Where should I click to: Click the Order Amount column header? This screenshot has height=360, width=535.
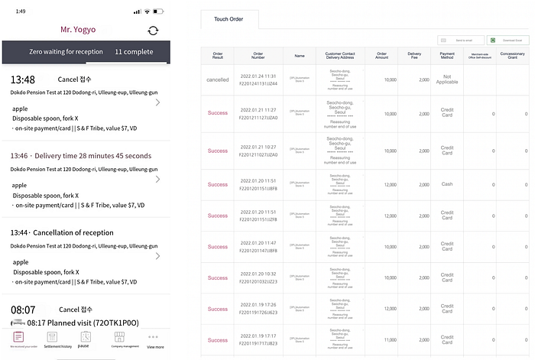pyautogui.click(x=382, y=56)
